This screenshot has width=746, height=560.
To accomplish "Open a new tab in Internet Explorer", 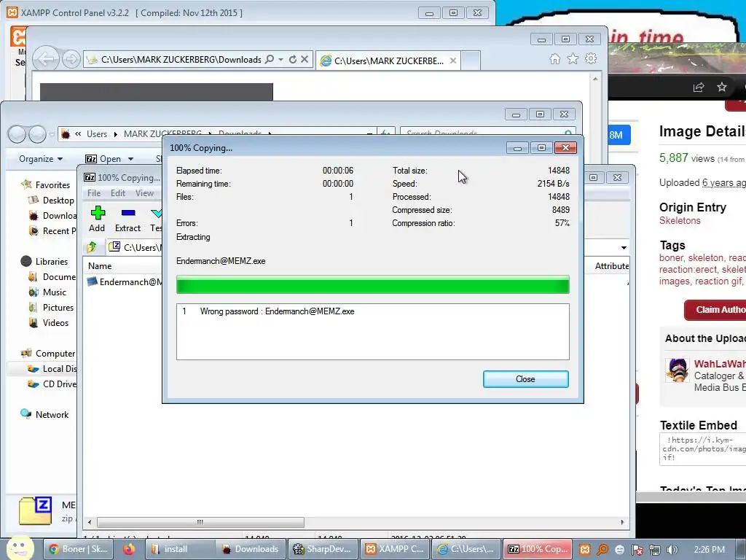I will 471,61.
